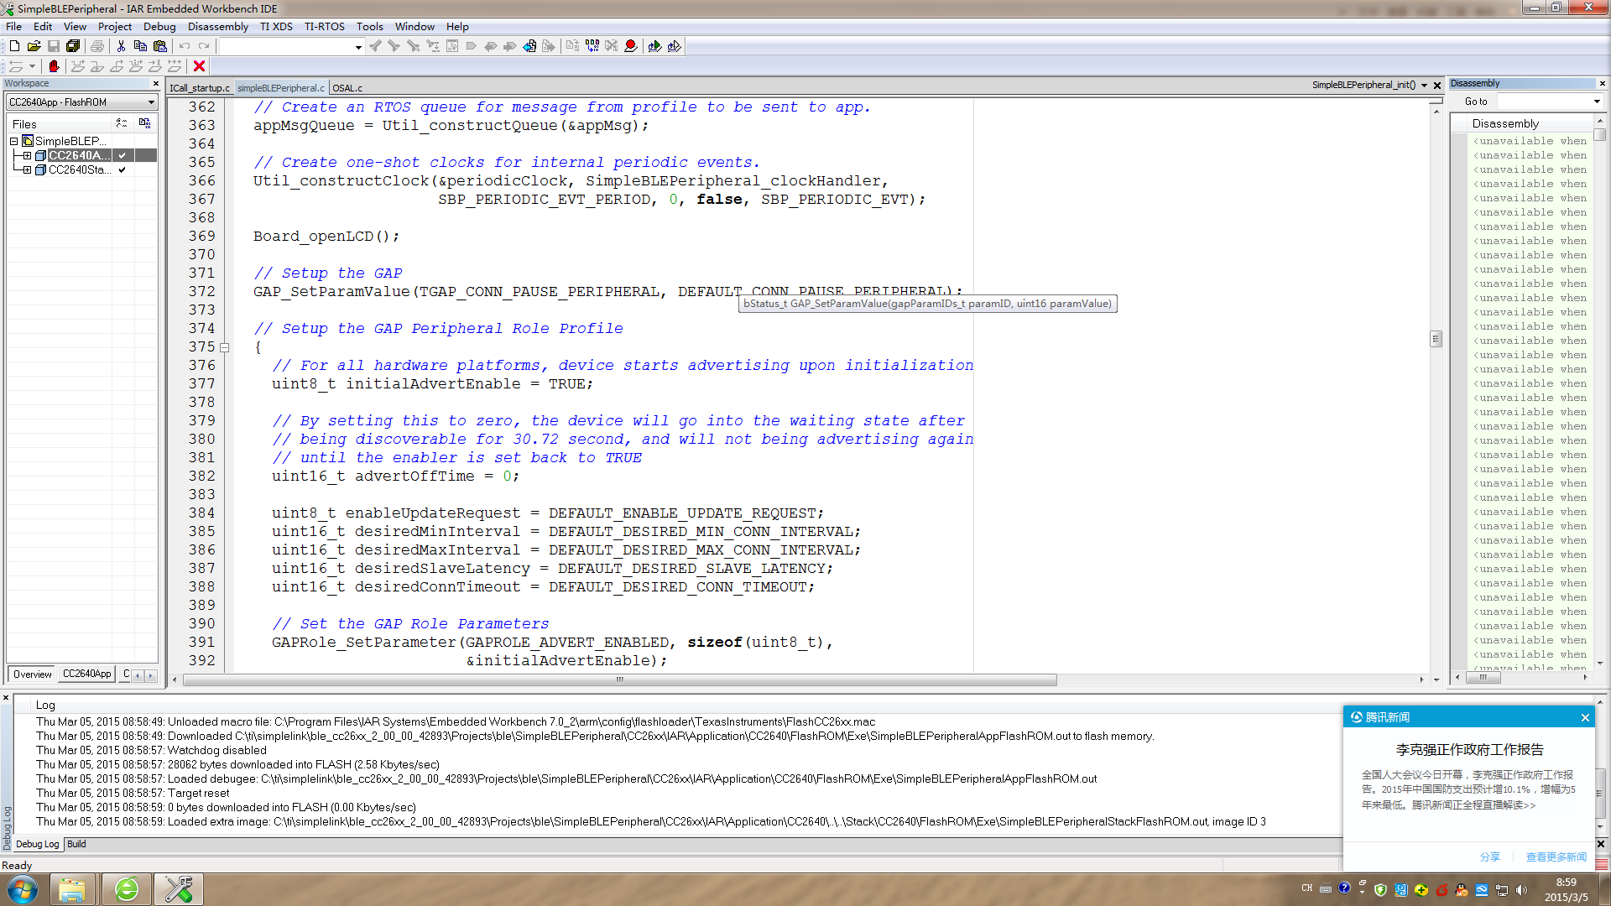
Task: Open the Disassembly Go to dropdown
Action: (x=1596, y=102)
